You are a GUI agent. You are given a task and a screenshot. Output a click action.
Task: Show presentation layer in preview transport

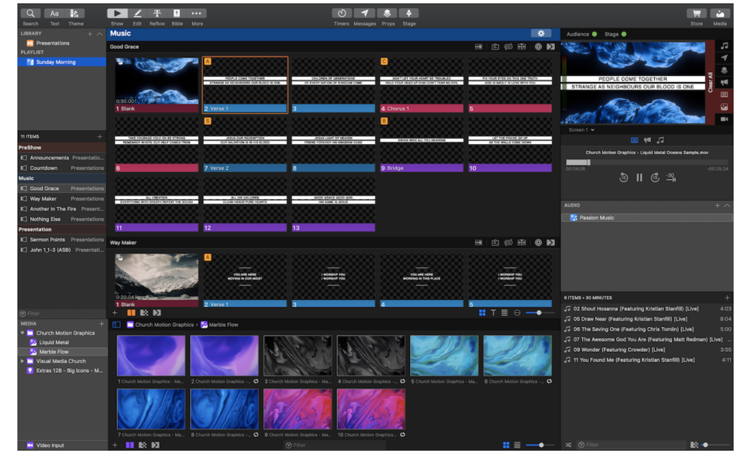[x=634, y=141]
